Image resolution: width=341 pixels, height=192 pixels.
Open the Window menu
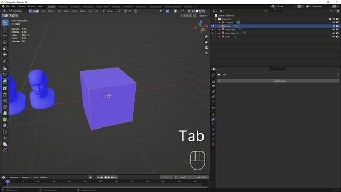[x=31, y=6]
